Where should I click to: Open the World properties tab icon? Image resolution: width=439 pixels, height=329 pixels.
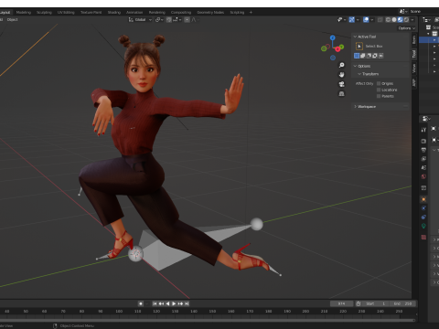423,176
